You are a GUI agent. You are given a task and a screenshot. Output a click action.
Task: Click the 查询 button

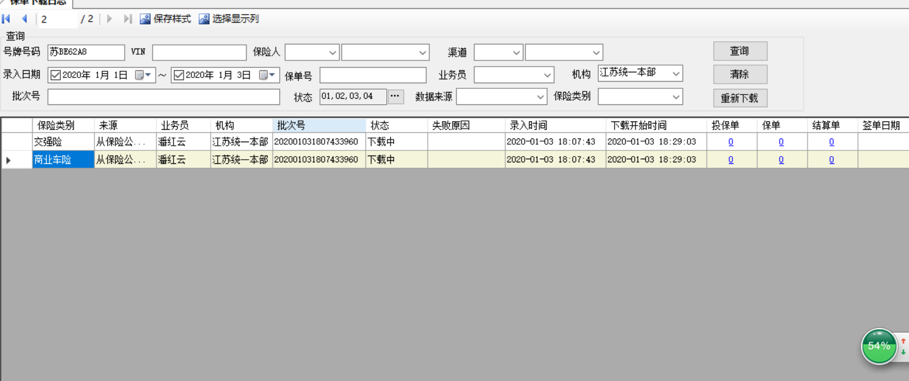[x=740, y=51]
